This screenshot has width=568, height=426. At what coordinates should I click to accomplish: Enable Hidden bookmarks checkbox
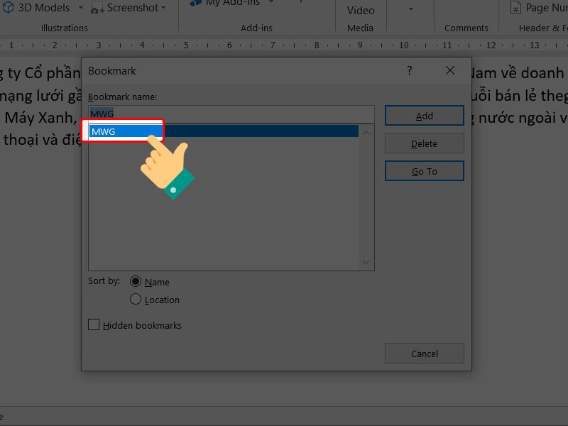[94, 324]
